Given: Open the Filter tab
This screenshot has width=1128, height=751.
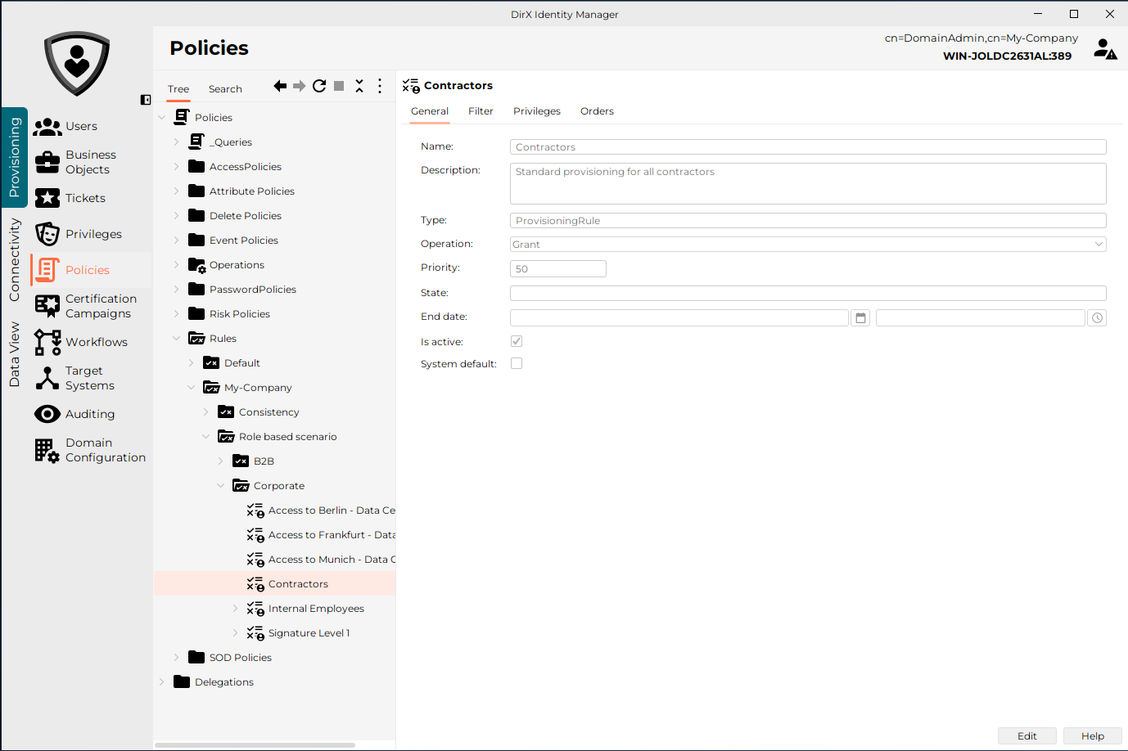Looking at the screenshot, I should [481, 111].
